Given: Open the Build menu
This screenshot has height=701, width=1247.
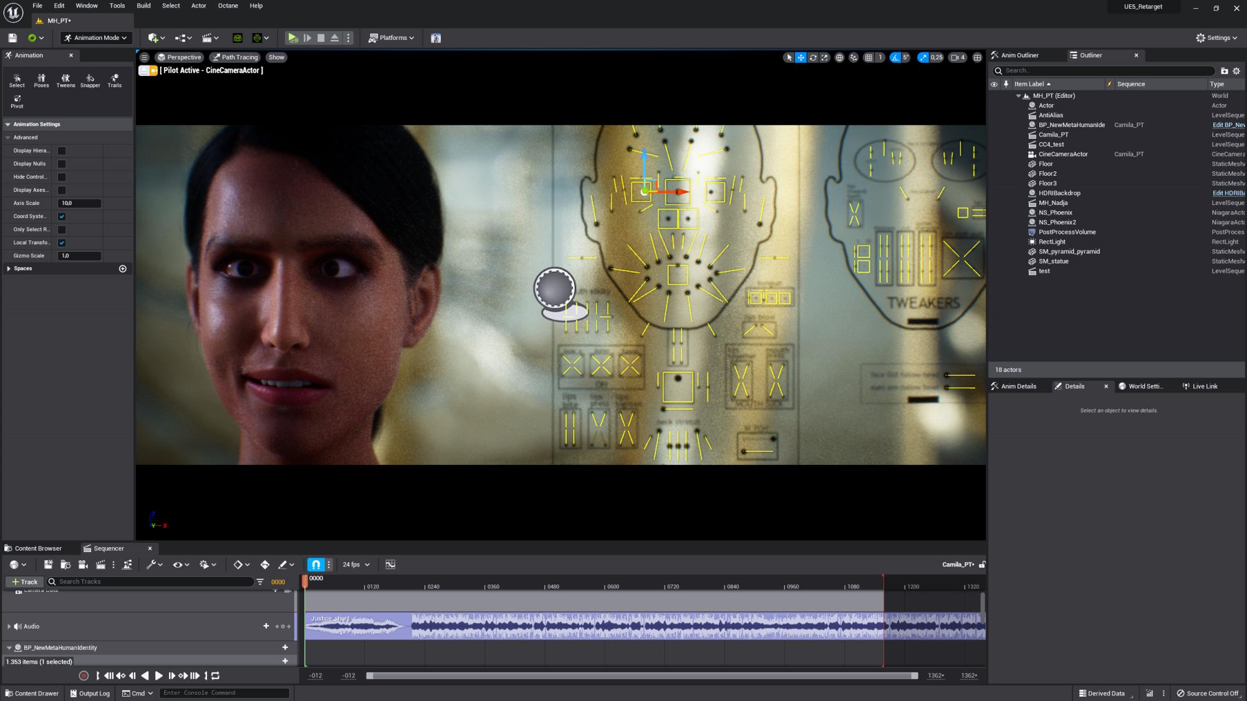Looking at the screenshot, I should click(x=143, y=6).
